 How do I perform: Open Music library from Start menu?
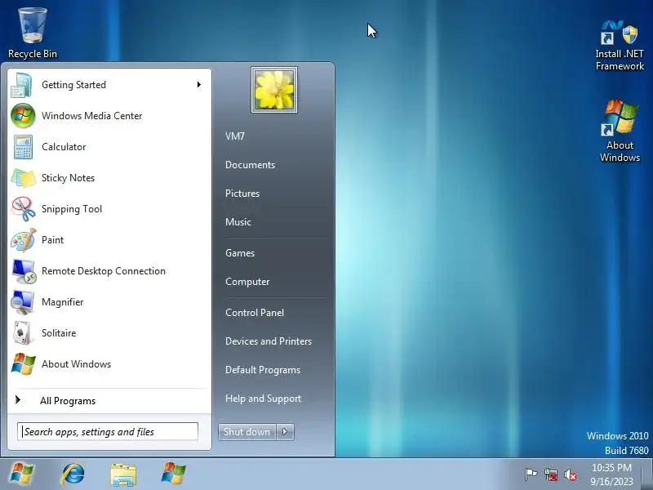(x=238, y=222)
